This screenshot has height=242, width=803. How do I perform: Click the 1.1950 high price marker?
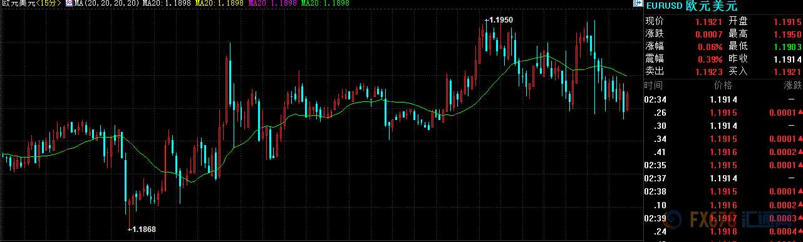click(500, 20)
